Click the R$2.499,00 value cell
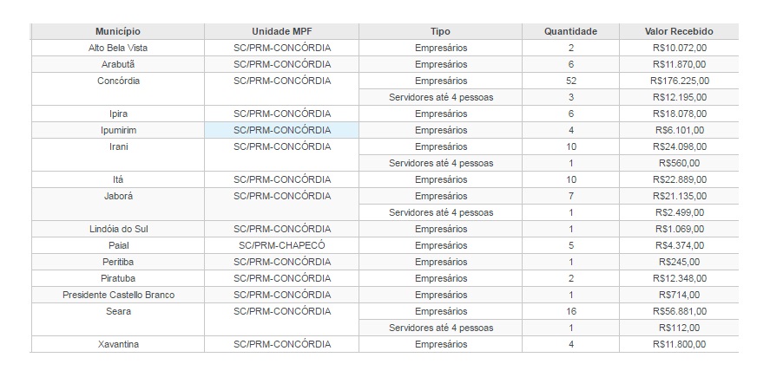 tap(681, 212)
